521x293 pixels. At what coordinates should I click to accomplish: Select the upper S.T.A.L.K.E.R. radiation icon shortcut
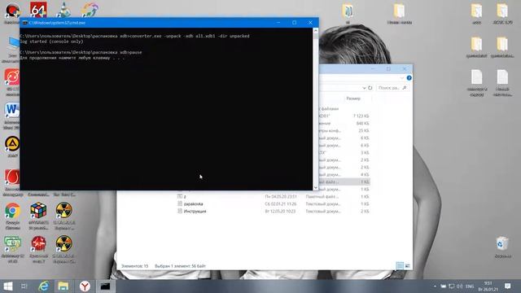(x=63, y=216)
